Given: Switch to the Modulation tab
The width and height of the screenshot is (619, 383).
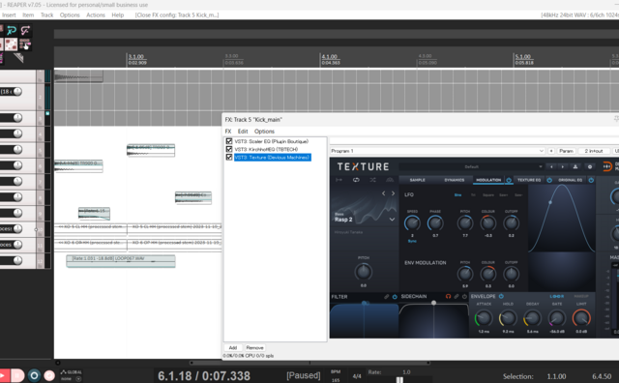Looking at the screenshot, I should [488, 180].
